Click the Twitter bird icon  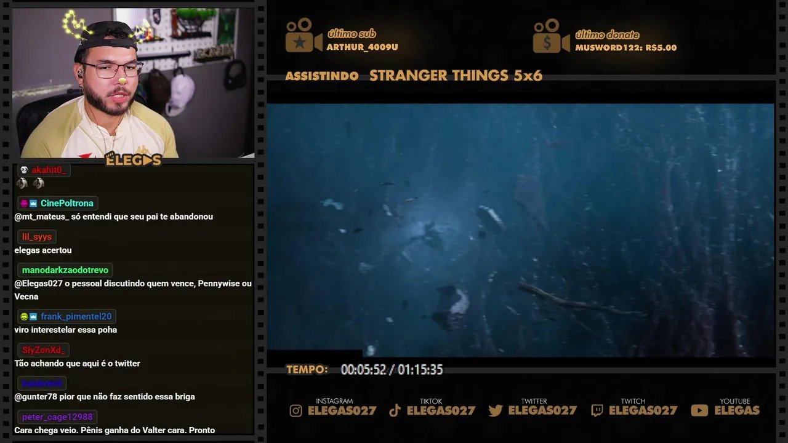[x=496, y=410]
